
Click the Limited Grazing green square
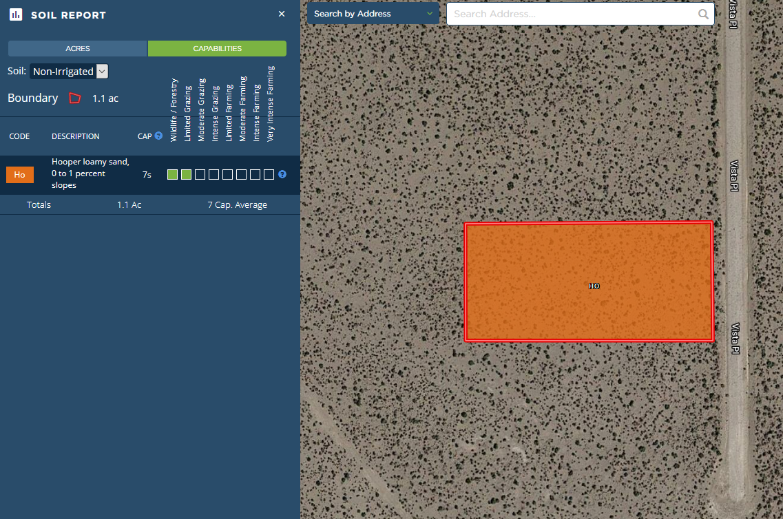pyautogui.click(x=187, y=175)
